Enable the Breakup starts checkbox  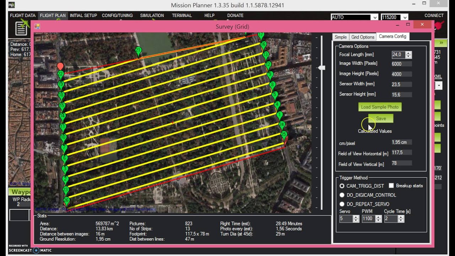391,186
